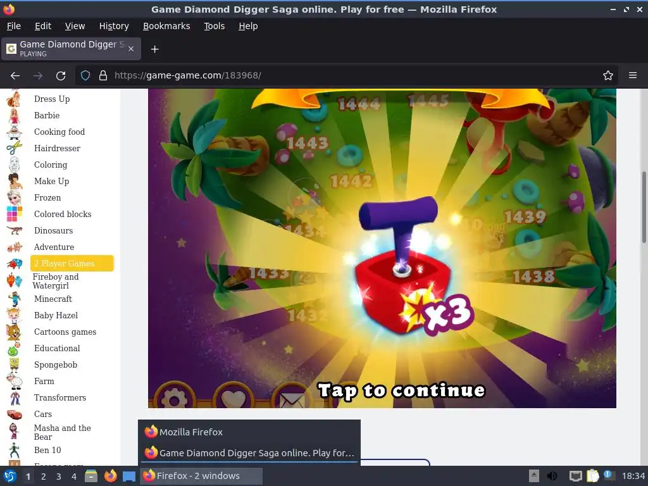Click Tap to continue text

coord(401,391)
